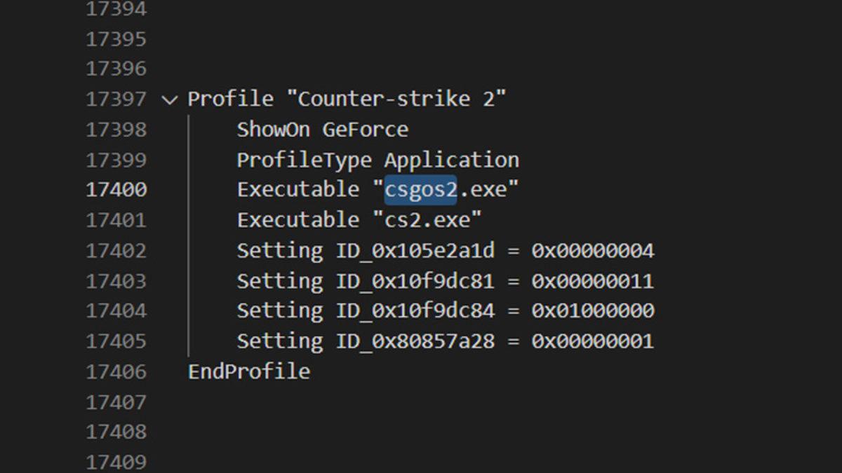Collapse the Counter-strike 2 profile fold chevron

click(x=169, y=100)
